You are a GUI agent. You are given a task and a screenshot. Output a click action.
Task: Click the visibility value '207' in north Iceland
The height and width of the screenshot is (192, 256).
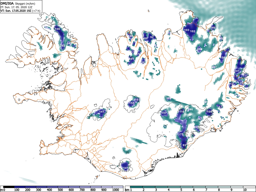(144, 62)
